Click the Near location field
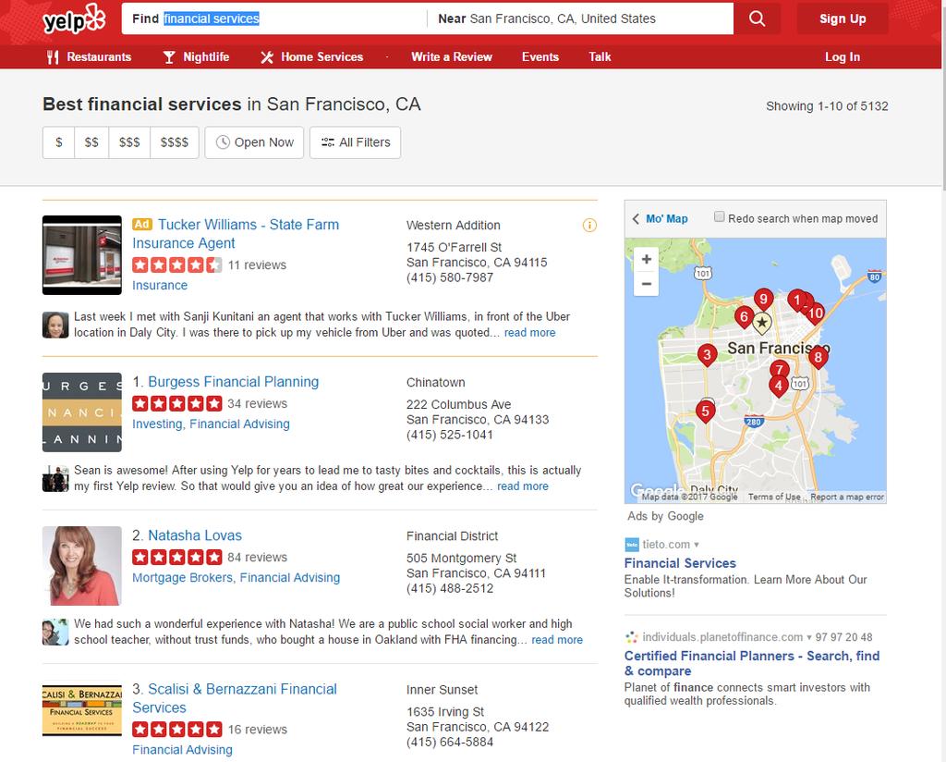This screenshot has height=762, width=946. pos(580,18)
